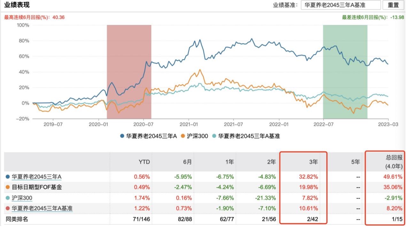The height and width of the screenshot is (227, 407).
Task: Open the 目标日期型FOF基金 link in the table
Action: (x=37, y=187)
